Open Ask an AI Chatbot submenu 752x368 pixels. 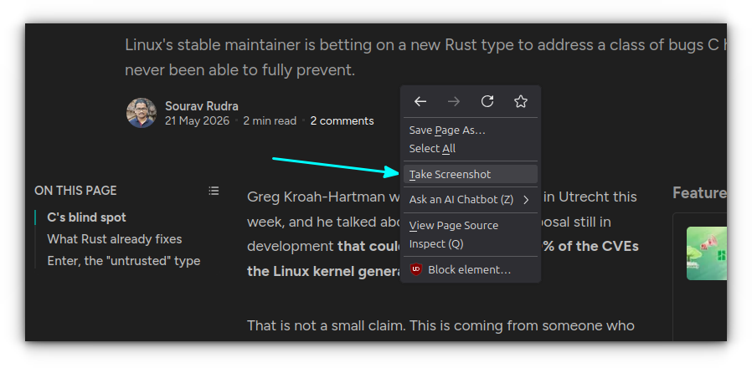tap(471, 200)
